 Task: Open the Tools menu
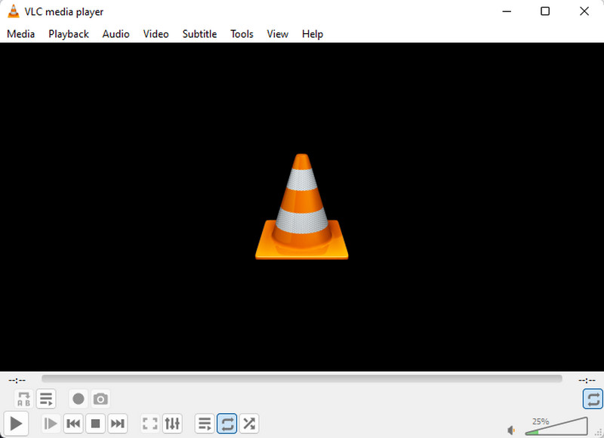(x=242, y=34)
